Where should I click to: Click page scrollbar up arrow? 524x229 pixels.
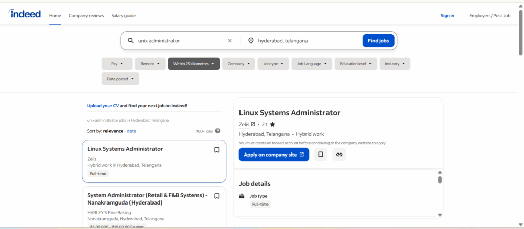pyautogui.click(x=520, y=5)
